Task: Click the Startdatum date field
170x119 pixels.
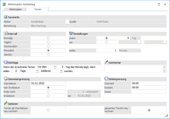Action: coord(48,83)
